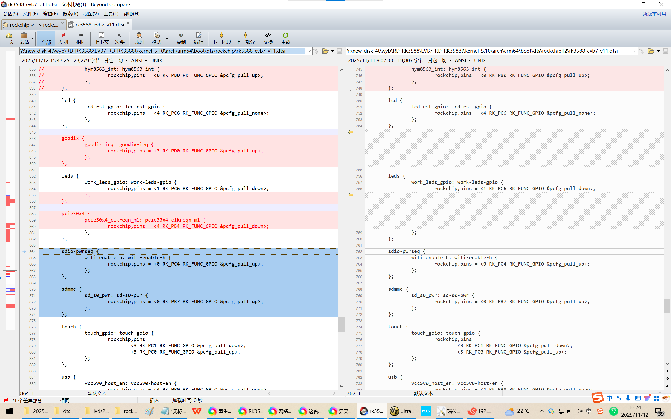
Task: Click the new version available link
Action: [656, 14]
